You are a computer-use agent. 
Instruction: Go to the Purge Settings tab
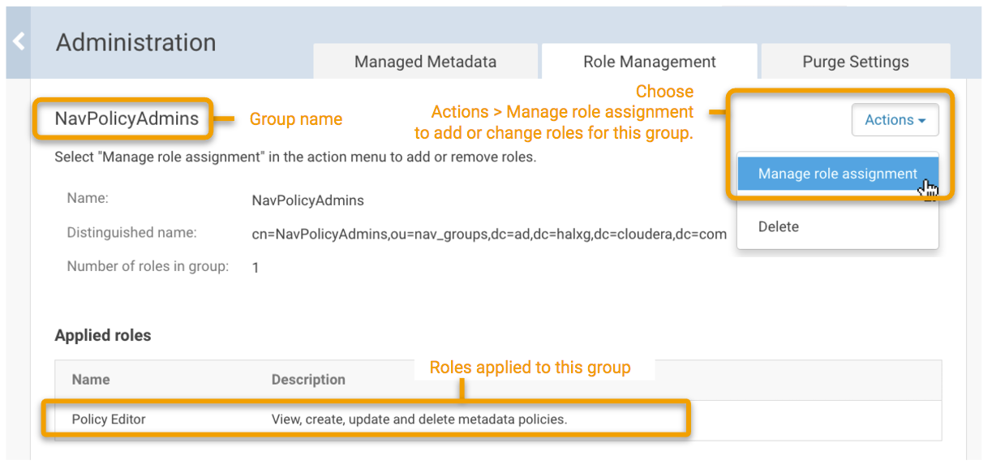(x=855, y=62)
